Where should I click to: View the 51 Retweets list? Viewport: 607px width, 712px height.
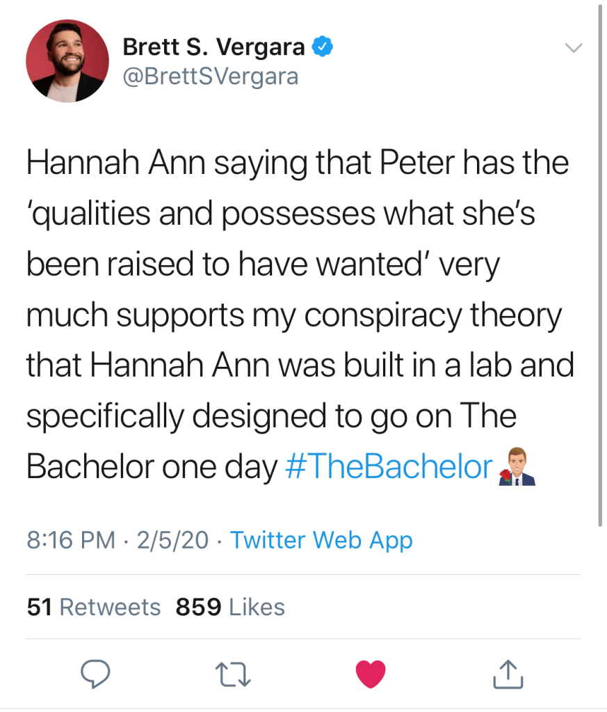pos(94,607)
